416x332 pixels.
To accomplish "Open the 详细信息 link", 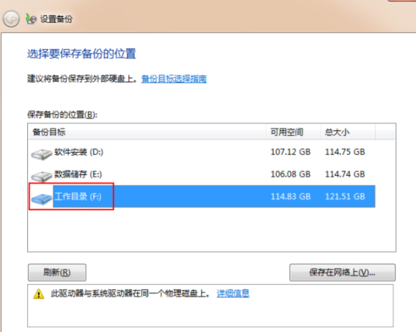I will 233,293.
